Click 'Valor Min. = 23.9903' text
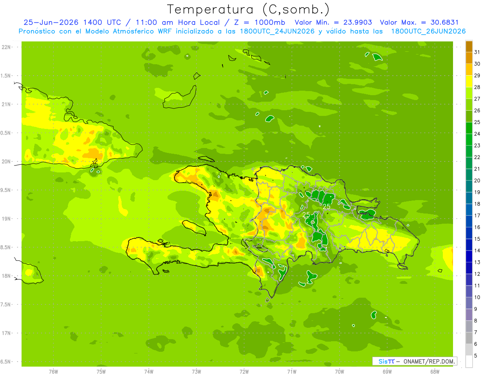488x377 pixels. [x=333, y=23]
